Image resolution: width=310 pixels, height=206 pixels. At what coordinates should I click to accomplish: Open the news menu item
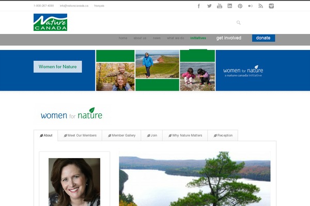point(157,38)
